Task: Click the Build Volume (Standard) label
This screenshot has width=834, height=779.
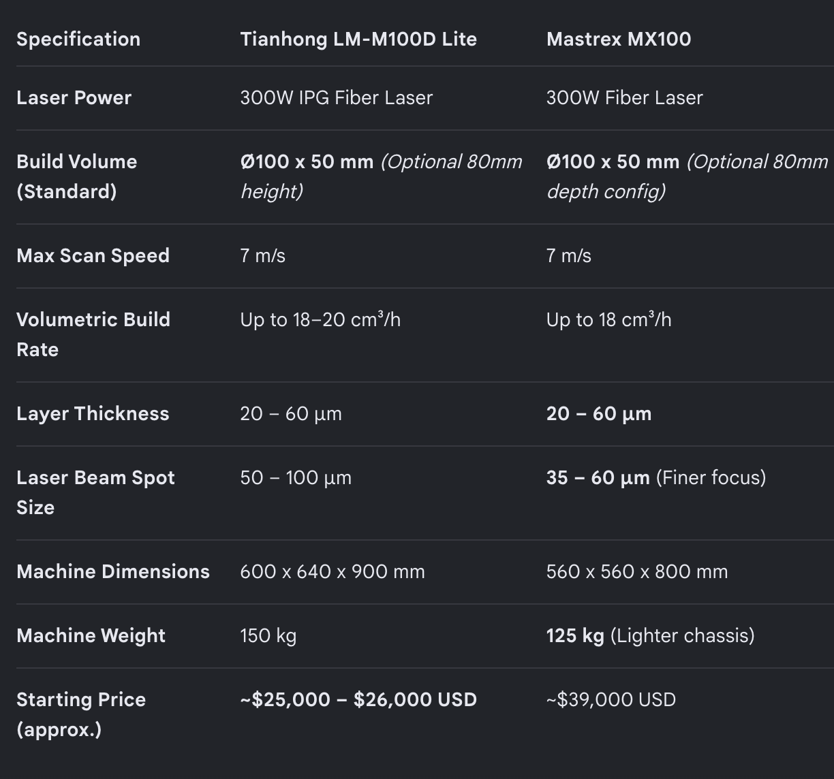Action: pyautogui.click(x=77, y=177)
